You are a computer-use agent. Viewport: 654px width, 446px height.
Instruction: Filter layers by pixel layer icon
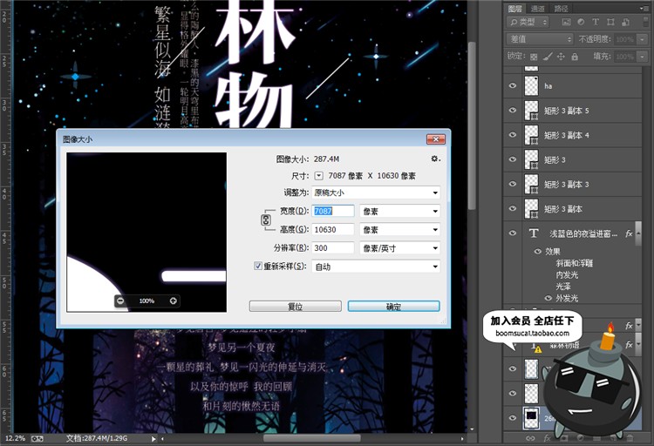point(566,22)
